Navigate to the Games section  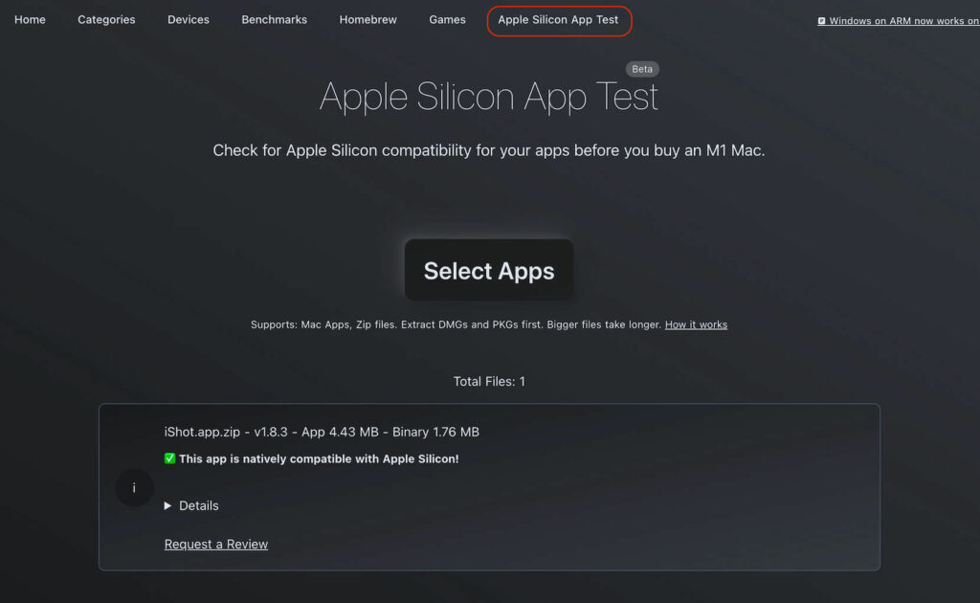click(447, 20)
